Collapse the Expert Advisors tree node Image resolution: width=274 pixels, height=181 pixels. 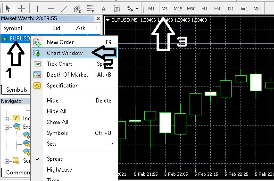(7, 127)
